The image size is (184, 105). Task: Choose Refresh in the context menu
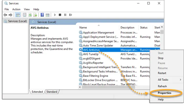point(162,86)
